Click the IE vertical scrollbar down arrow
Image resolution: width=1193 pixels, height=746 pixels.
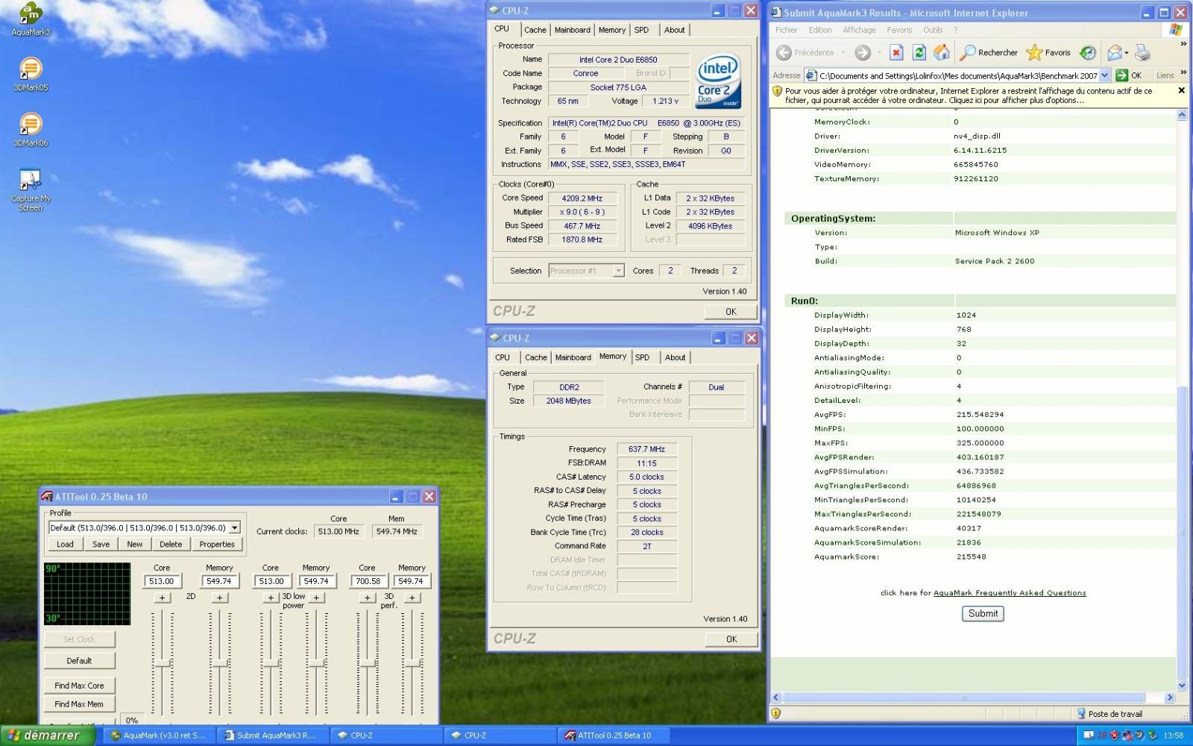[1182, 686]
